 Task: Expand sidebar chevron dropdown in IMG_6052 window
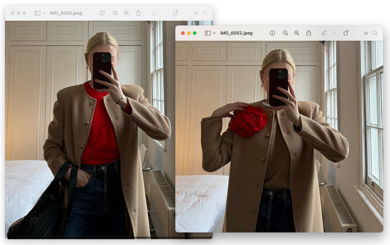coord(214,33)
